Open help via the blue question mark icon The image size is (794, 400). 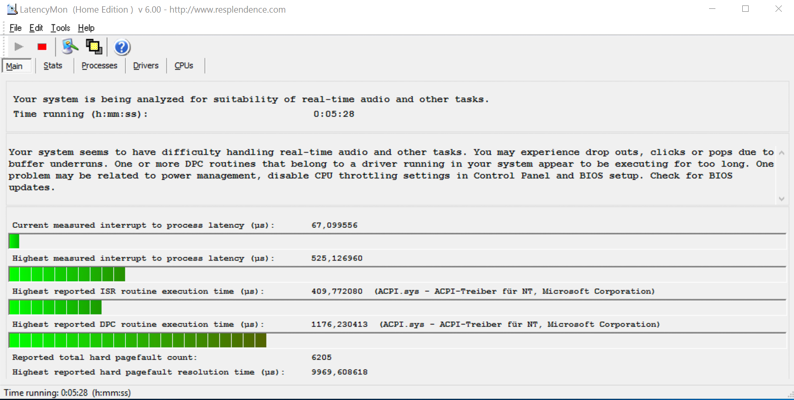tap(122, 47)
